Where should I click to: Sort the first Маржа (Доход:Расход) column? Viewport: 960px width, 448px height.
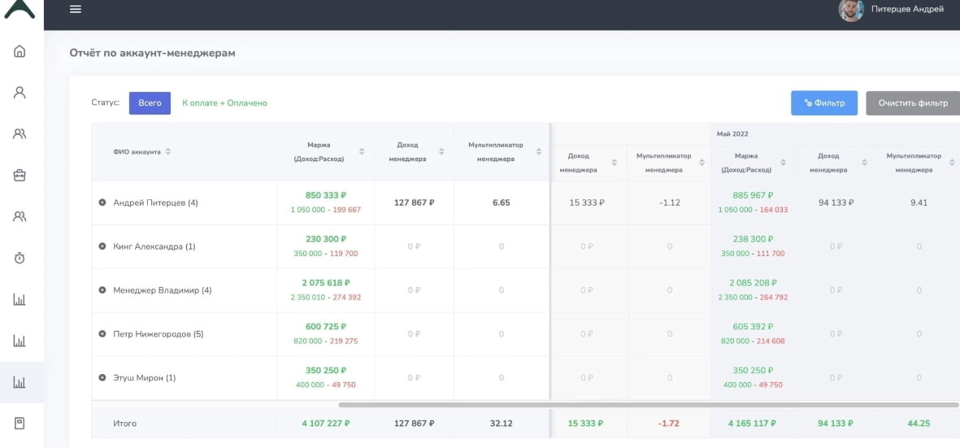[362, 151]
